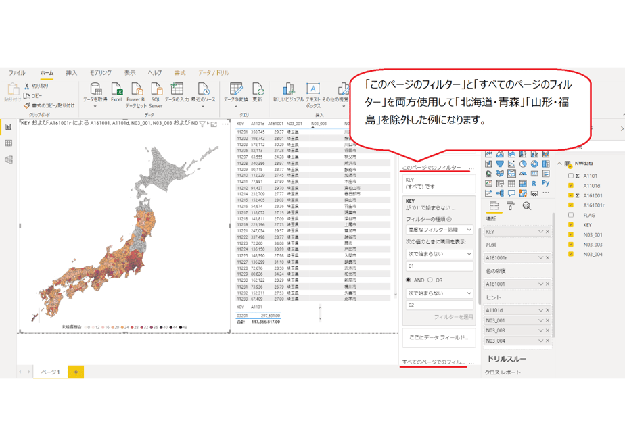Open the ファイル menu
Screen dimensions: 625x446
coord(17,73)
